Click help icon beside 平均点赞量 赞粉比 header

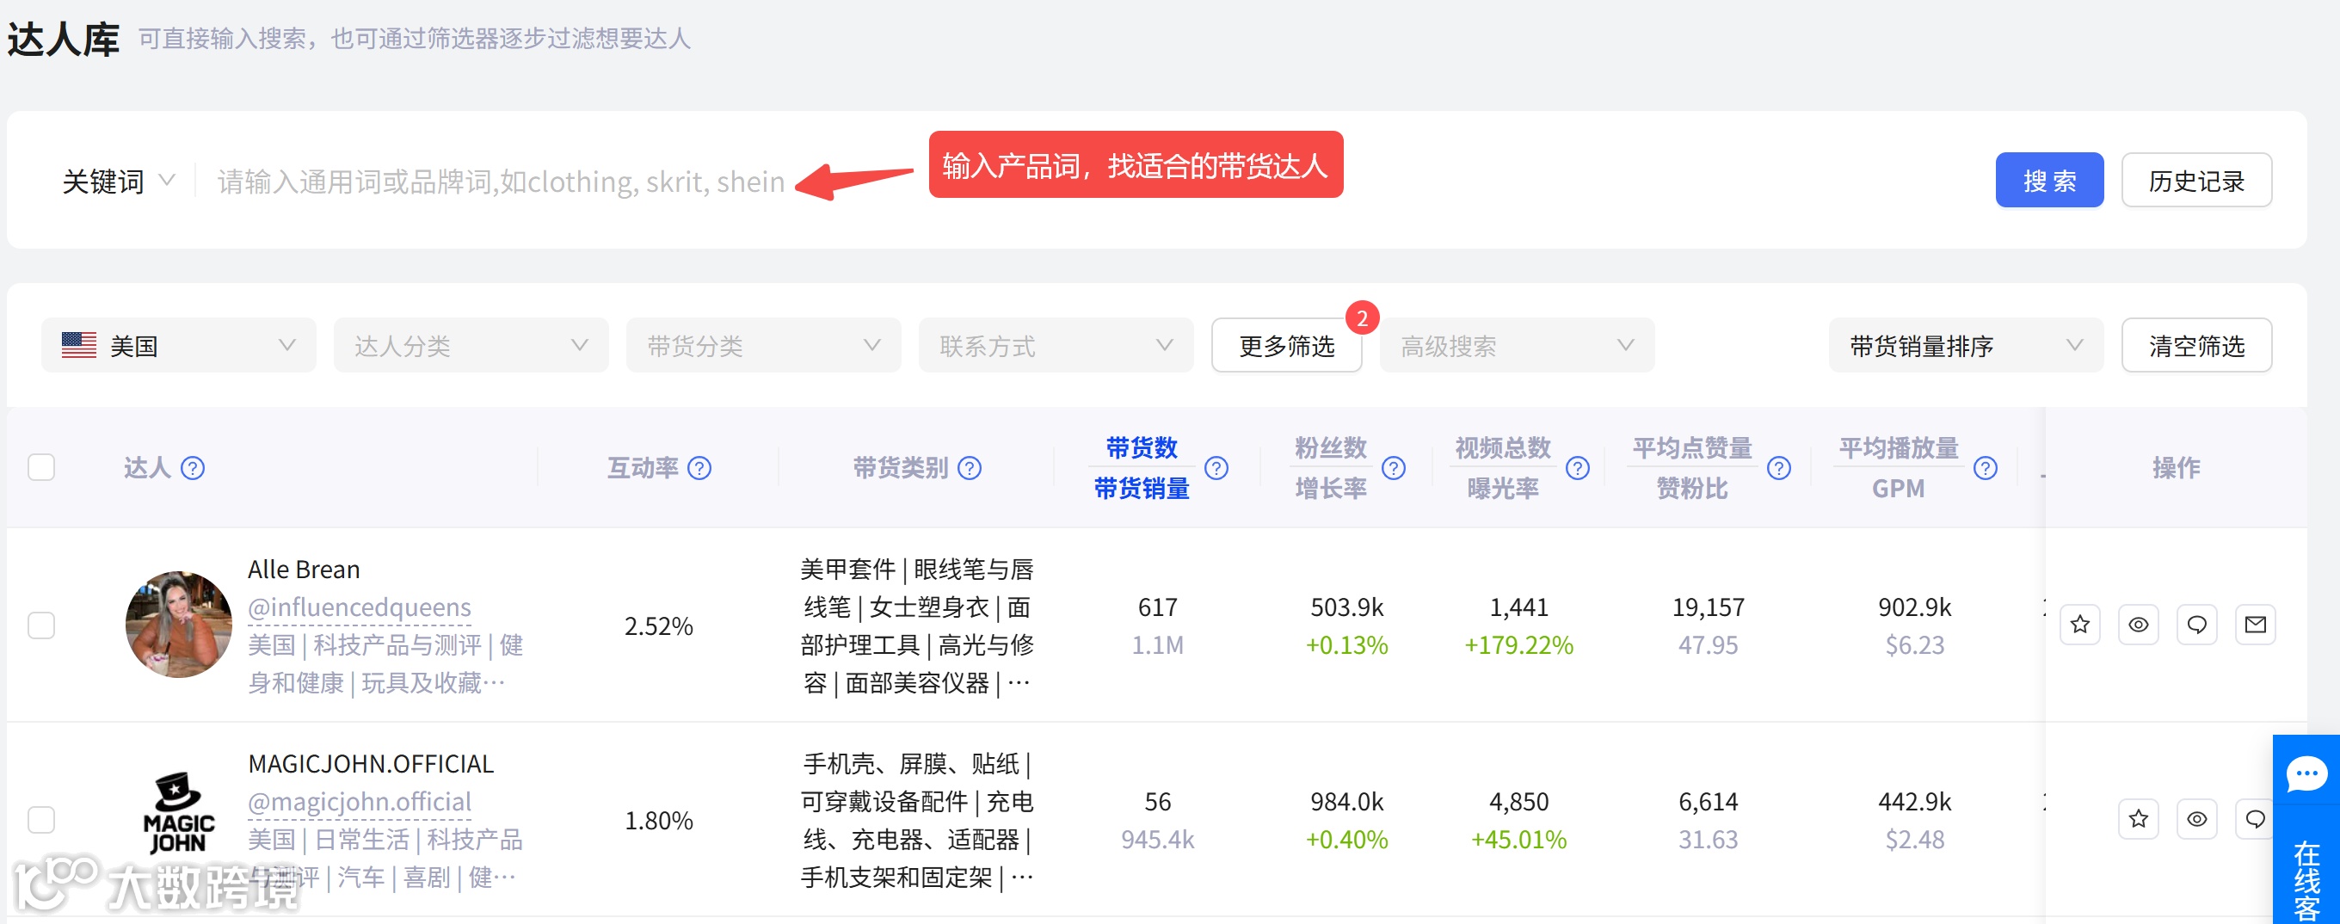point(1778,468)
